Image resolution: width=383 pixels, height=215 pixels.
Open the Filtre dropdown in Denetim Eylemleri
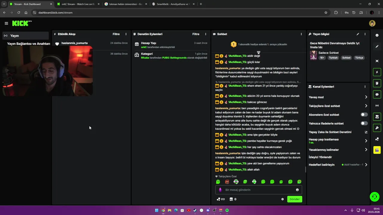pos(196,34)
